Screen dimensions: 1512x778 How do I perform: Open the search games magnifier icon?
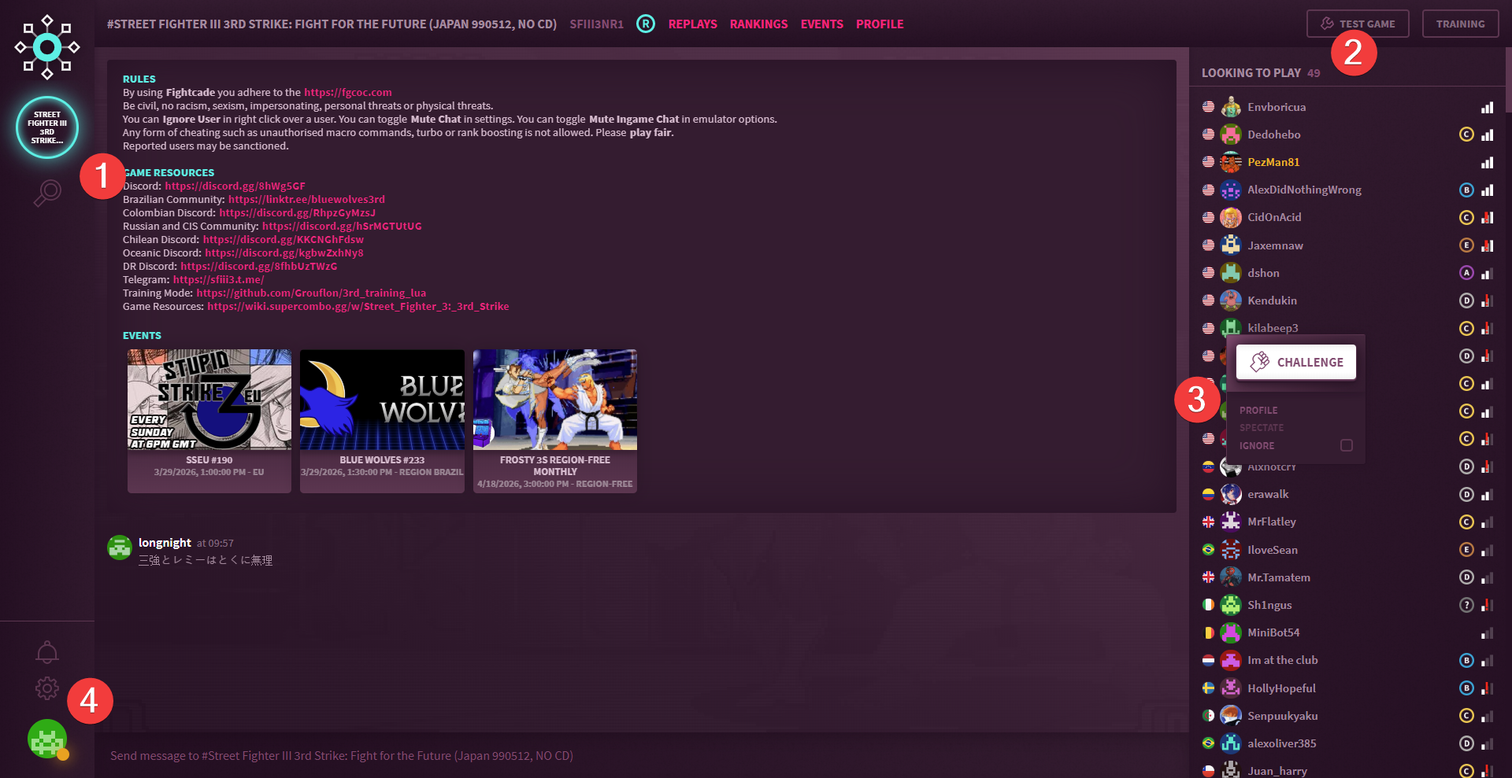(x=47, y=192)
